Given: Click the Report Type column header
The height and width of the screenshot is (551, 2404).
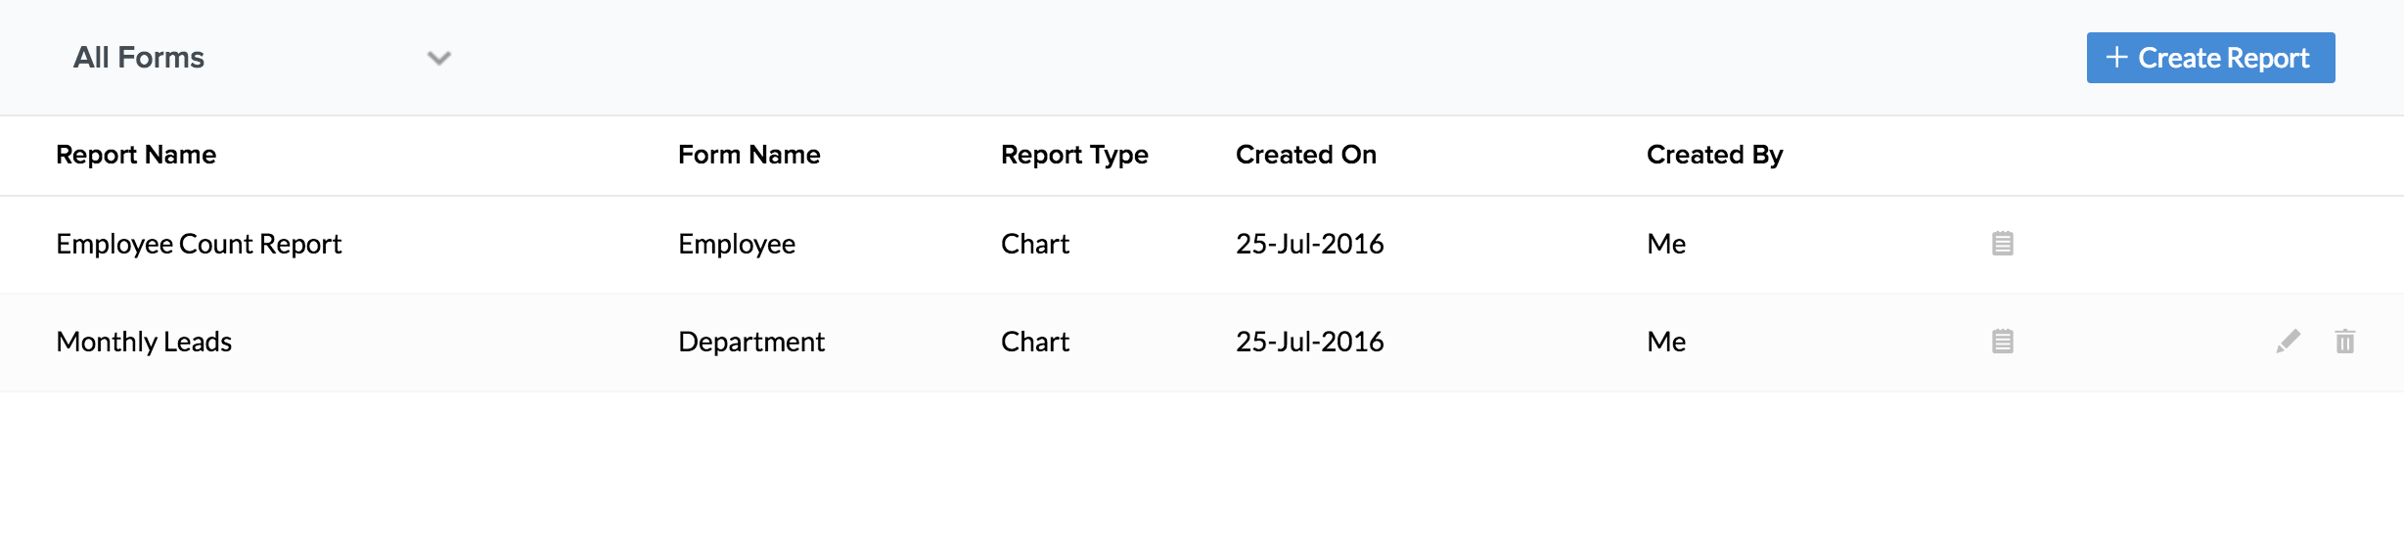Looking at the screenshot, I should click(1073, 155).
